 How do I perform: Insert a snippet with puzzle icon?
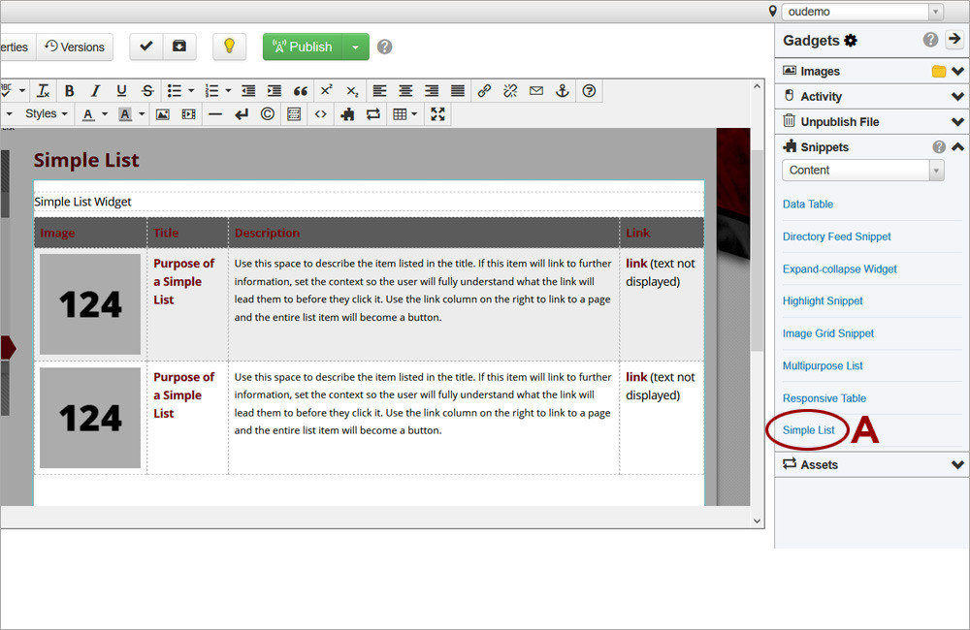[347, 114]
